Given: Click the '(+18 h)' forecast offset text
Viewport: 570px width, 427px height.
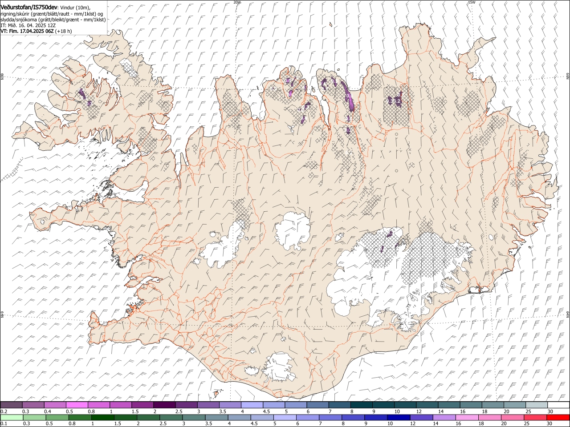Looking at the screenshot, I should pos(64,31).
